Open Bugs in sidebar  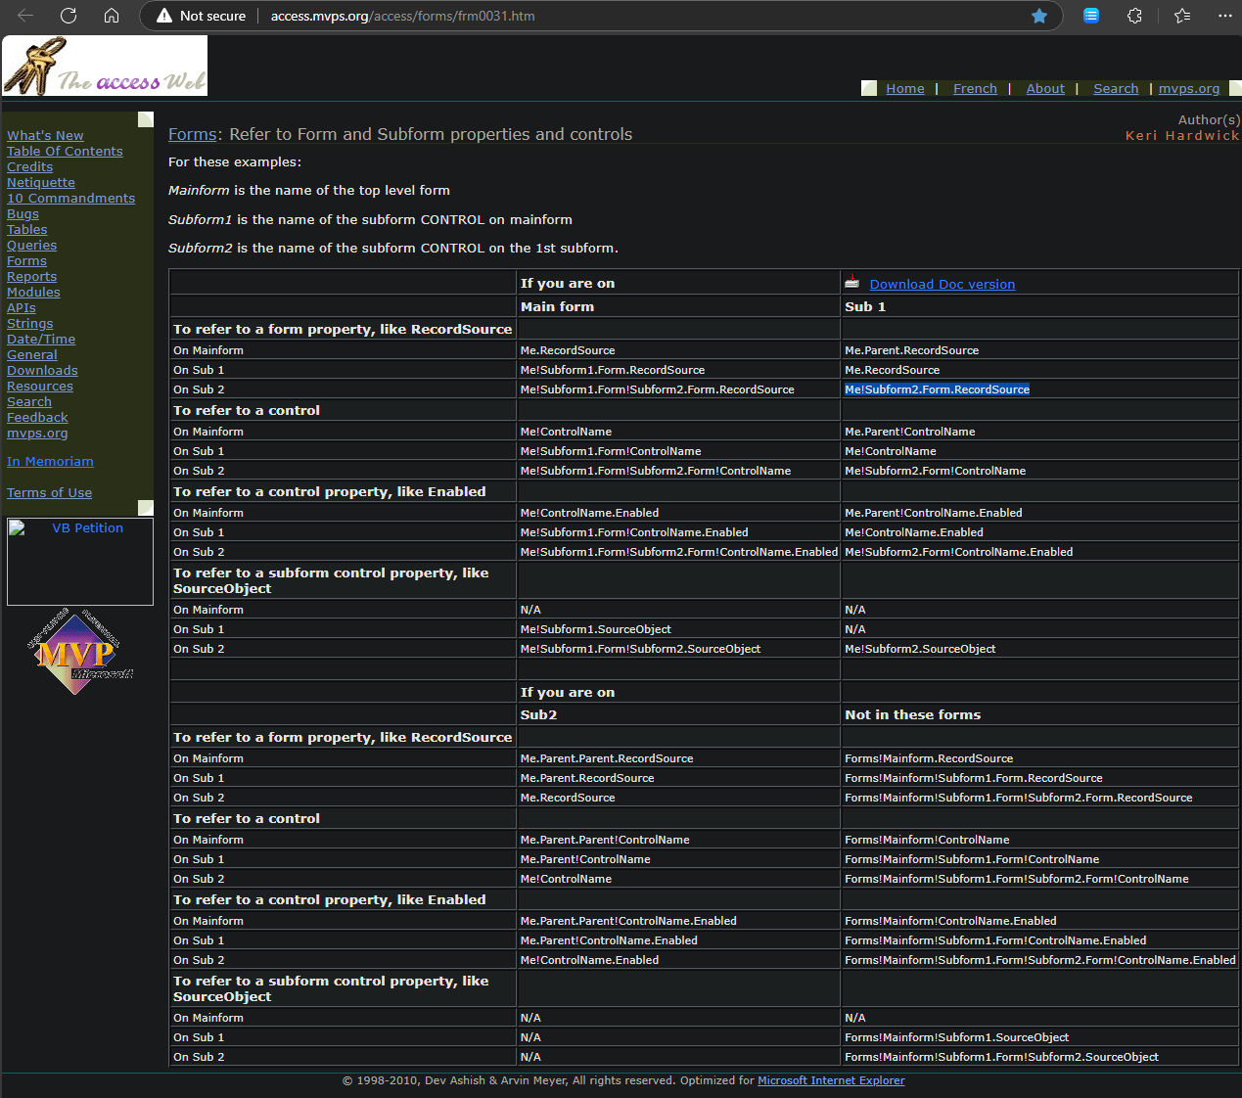23,213
